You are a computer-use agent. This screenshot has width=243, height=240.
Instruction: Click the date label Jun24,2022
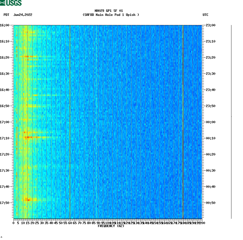[x=23, y=15]
